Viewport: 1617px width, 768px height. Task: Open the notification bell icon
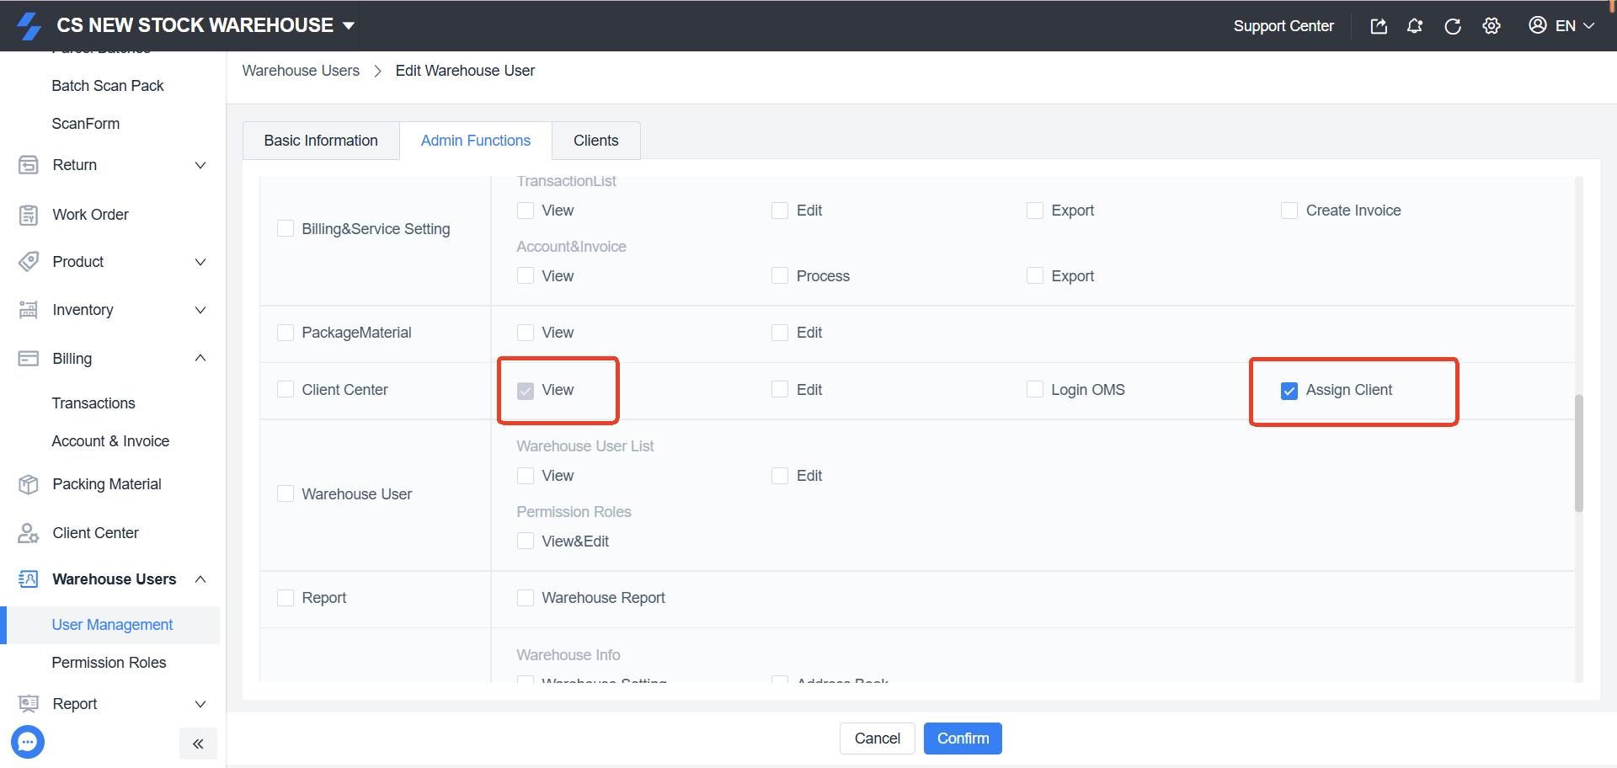[x=1415, y=26]
